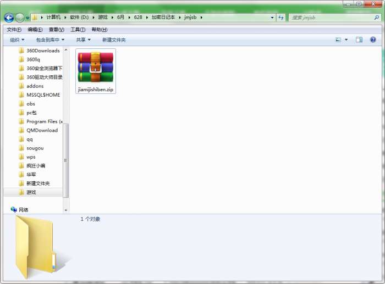
Task: Click the jiamijishiben.zip file name
Action: pyautogui.click(x=96, y=90)
